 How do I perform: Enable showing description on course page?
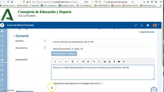[x=52, y=84]
